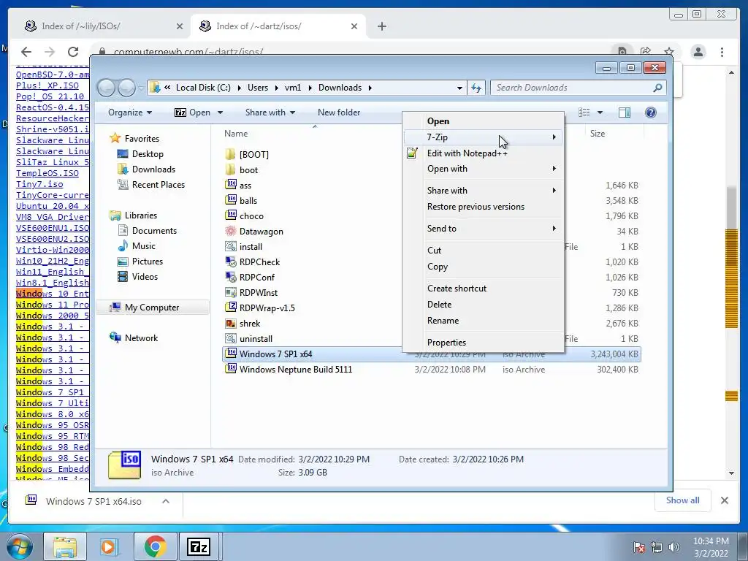Select the [BOOT] folder icon
This screenshot has height=561, width=748.
(230, 154)
